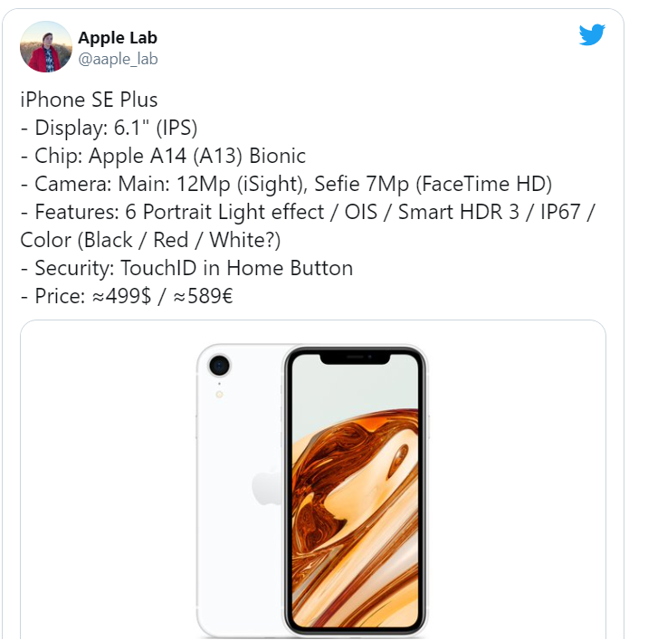648x640 pixels.
Task: Open the orange wallpaper phone screen image
Action: (x=355, y=491)
